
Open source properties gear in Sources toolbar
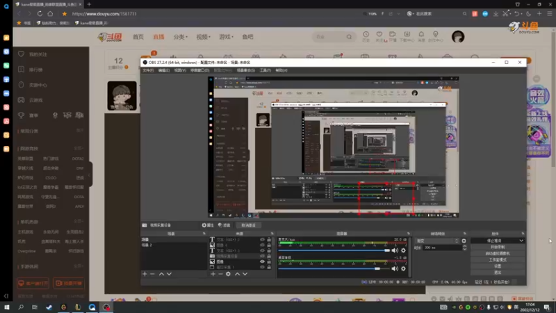pyautogui.click(x=229, y=274)
